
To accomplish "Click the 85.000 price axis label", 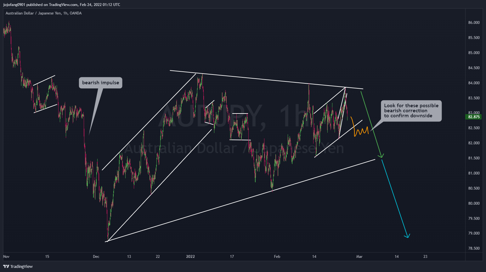I will [x=474, y=53].
